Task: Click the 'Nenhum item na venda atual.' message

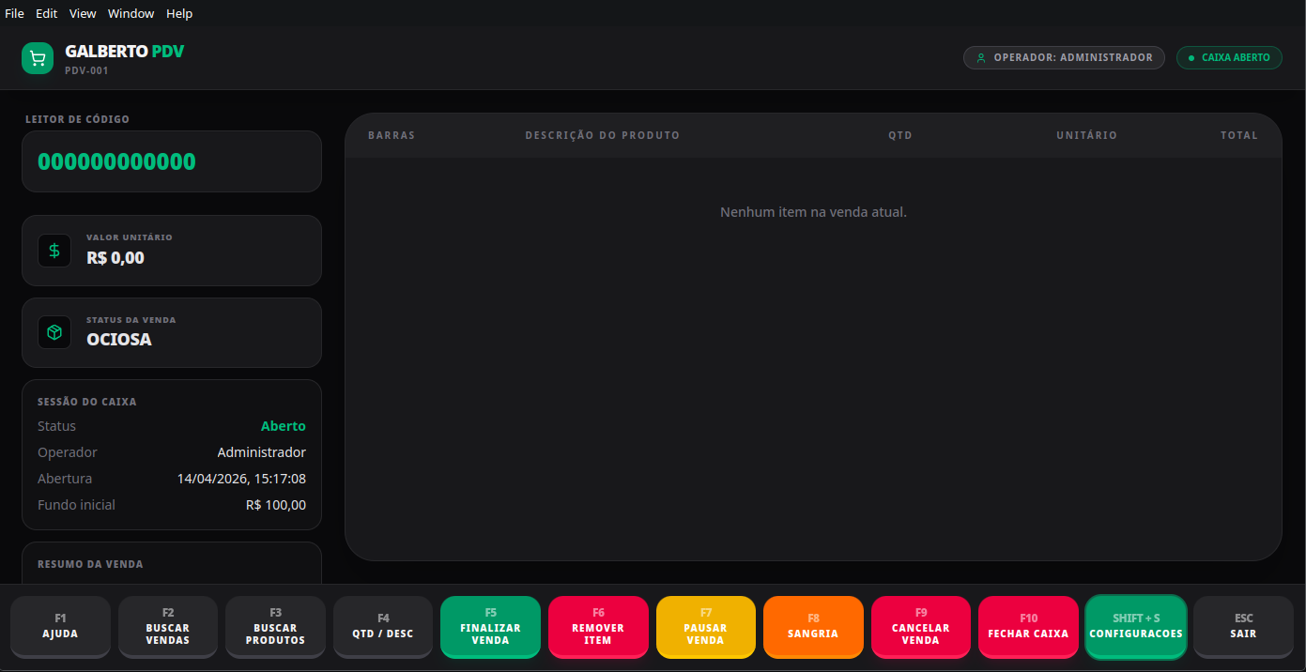Action: [813, 212]
